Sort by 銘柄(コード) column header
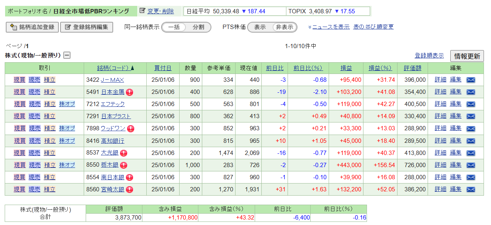The width and height of the screenshot is (491, 225). tap(115, 68)
